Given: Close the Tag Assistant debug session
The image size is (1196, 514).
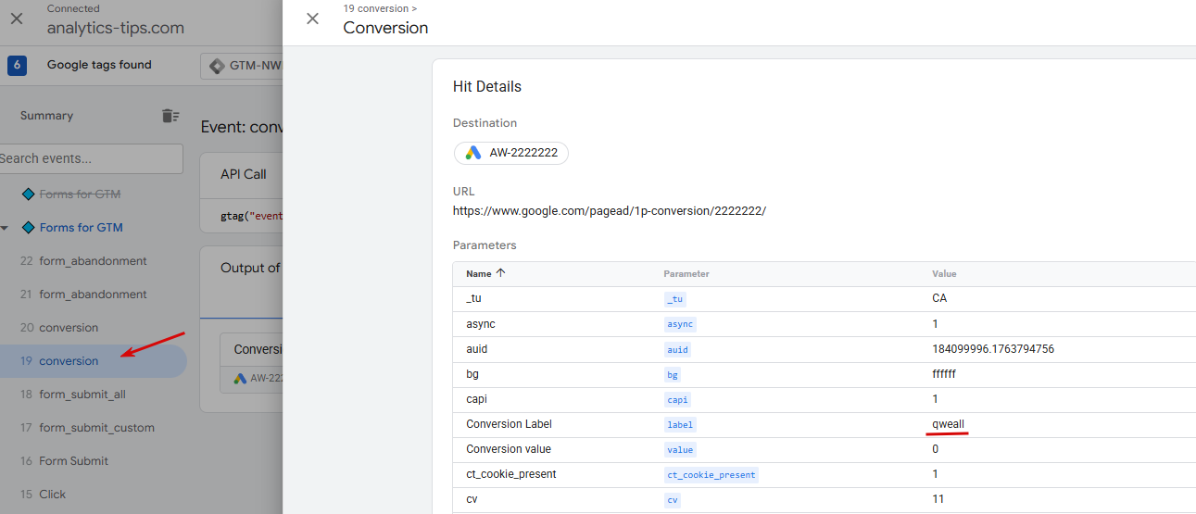Looking at the screenshot, I should (17, 19).
